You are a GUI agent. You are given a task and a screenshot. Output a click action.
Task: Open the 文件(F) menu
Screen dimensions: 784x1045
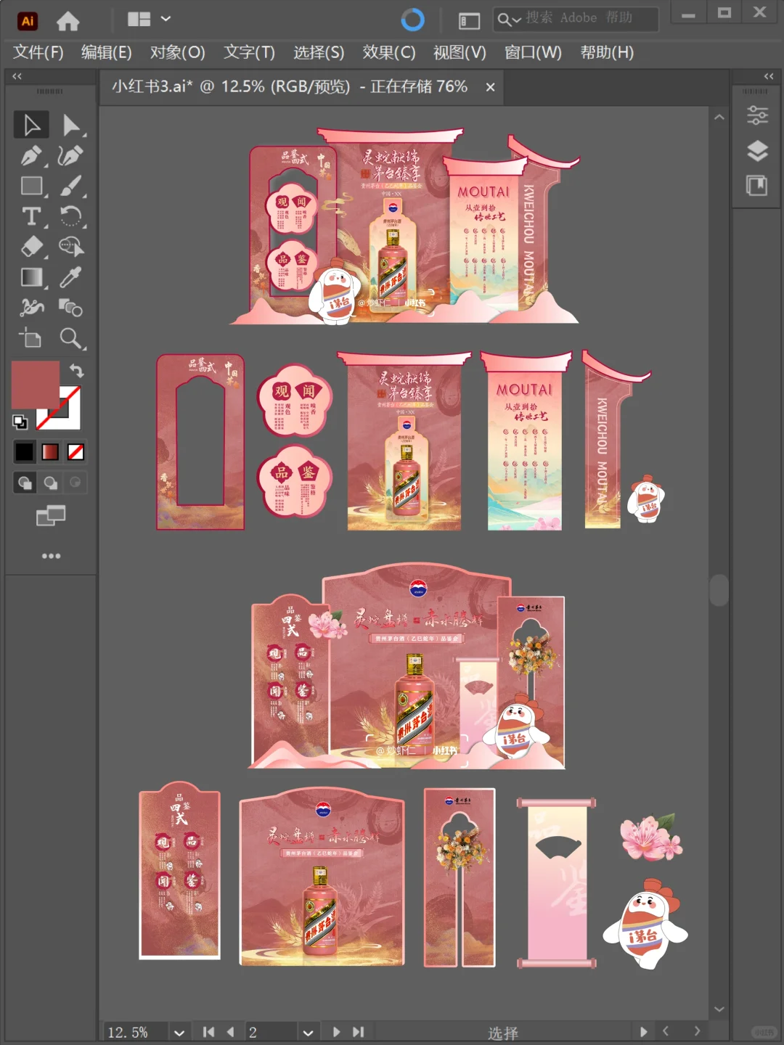(38, 52)
